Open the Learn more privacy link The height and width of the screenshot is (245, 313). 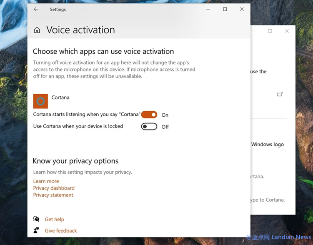click(x=46, y=181)
